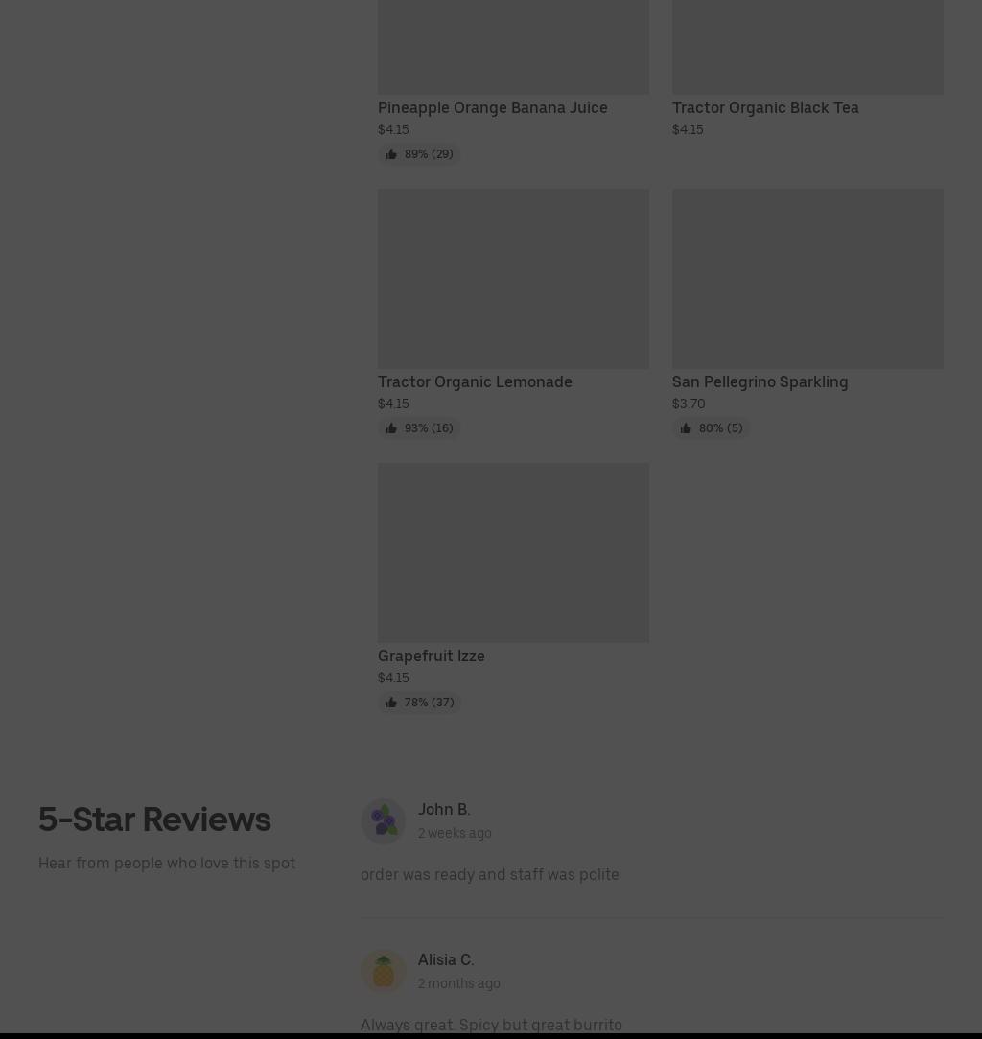Click reviewer name John B.
The height and width of the screenshot is (1039, 982).
444,809
